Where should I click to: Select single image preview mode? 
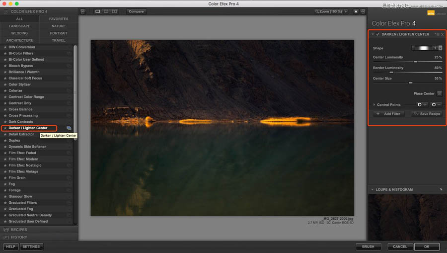point(98,11)
